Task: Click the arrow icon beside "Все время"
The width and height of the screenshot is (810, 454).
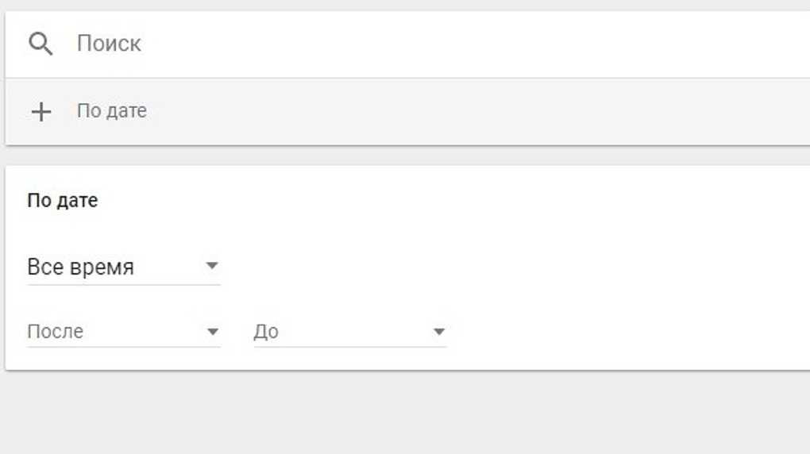Action: 211,266
